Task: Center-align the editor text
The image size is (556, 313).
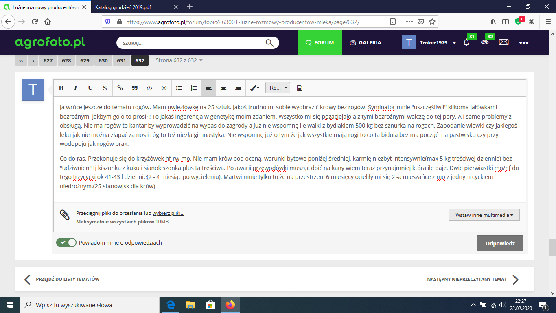Action: click(x=223, y=88)
